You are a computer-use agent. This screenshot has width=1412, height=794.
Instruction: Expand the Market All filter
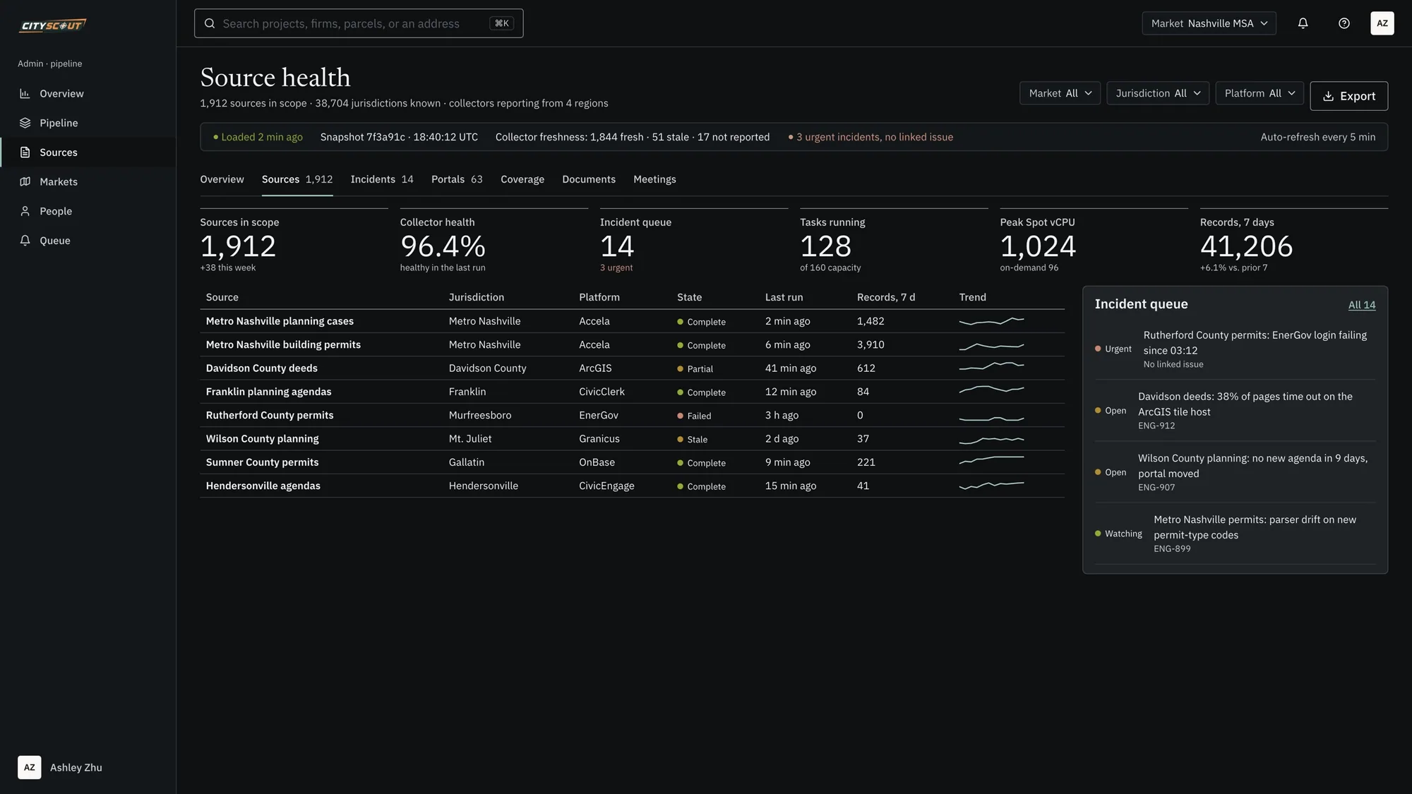[x=1060, y=93]
